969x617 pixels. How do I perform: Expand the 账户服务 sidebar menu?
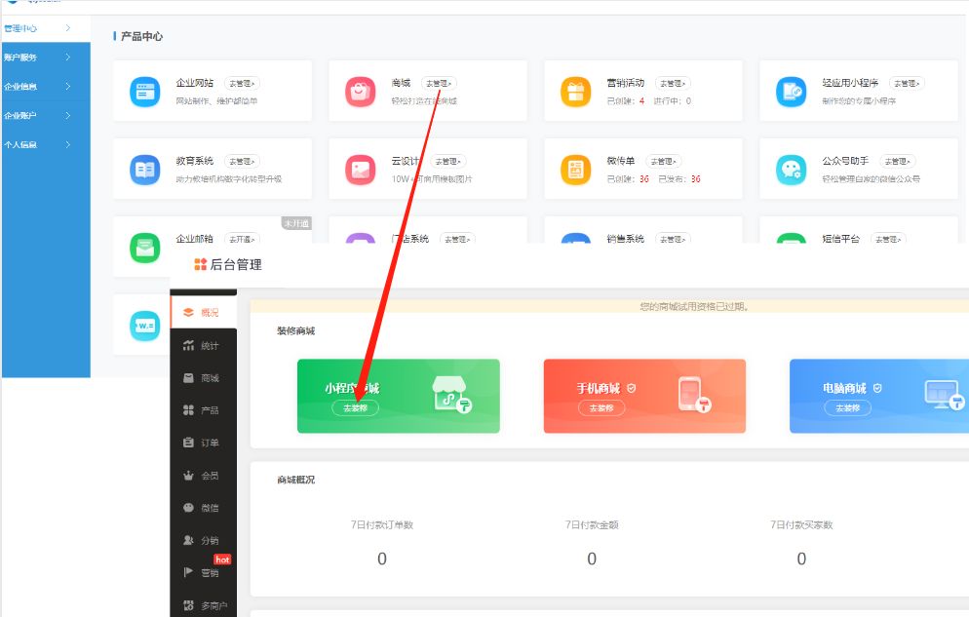(x=39, y=57)
